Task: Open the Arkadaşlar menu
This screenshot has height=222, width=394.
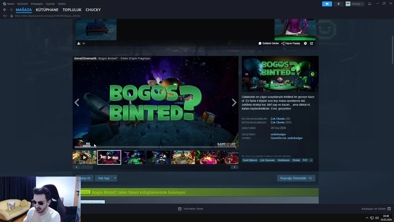Action: pos(37,4)
